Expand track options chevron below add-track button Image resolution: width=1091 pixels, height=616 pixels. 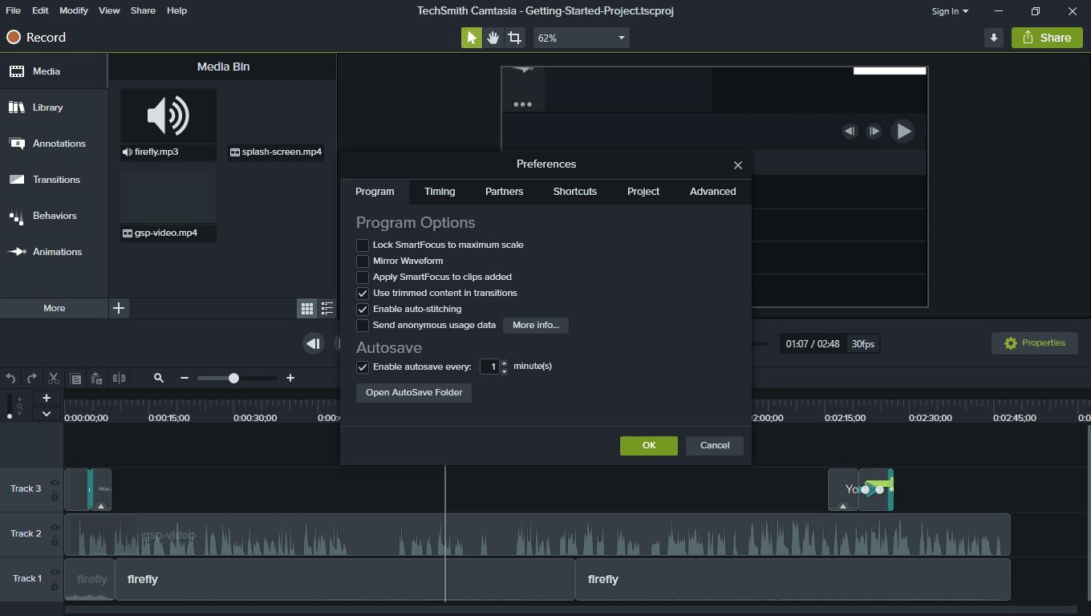47,414
